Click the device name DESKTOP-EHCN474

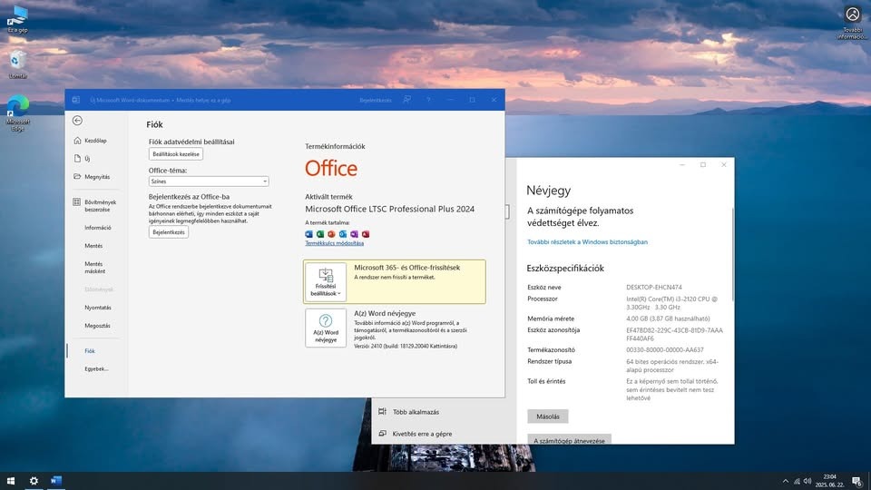point(654,288)
